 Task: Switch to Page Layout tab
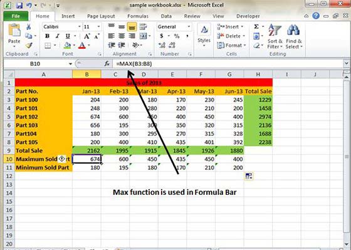pos(101,16)
